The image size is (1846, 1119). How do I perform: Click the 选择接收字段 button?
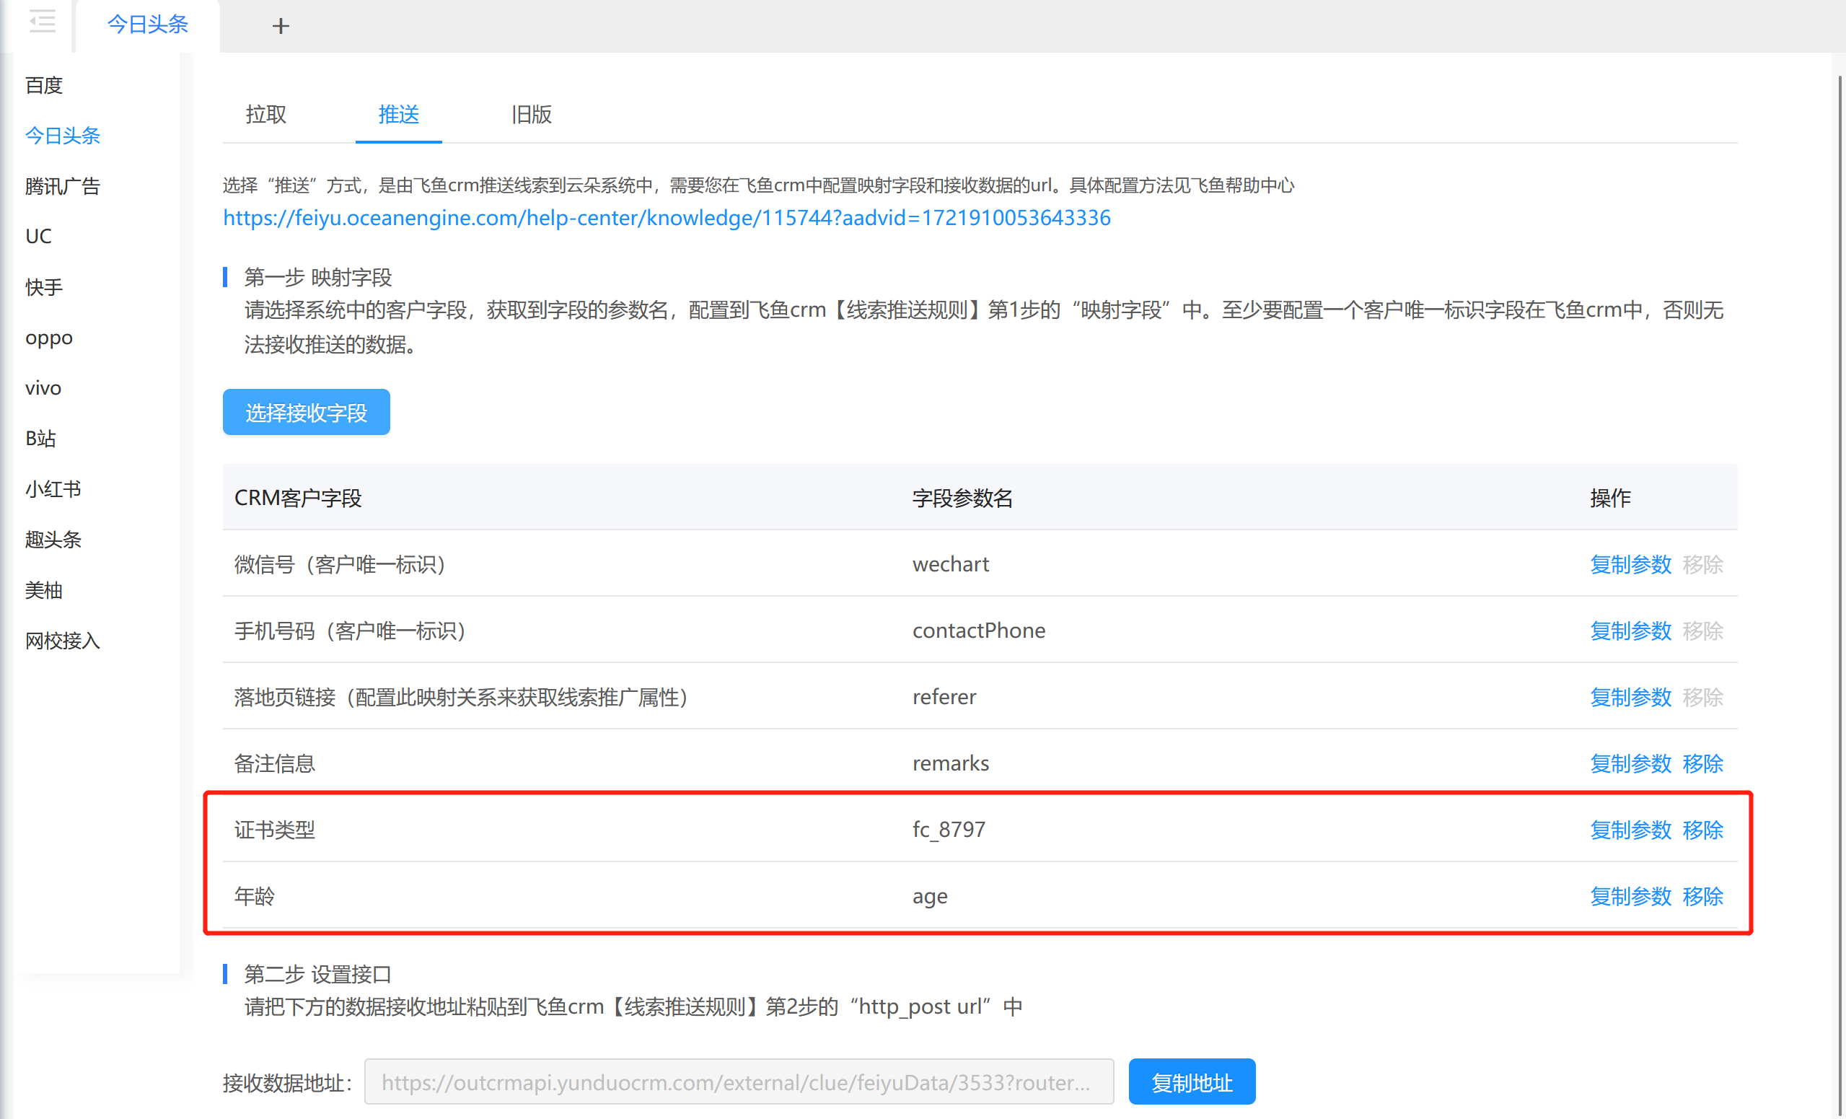[x=306, y=412]
